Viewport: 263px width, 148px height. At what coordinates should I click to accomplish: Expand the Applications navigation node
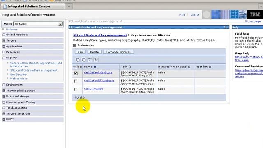click(4, 46)
